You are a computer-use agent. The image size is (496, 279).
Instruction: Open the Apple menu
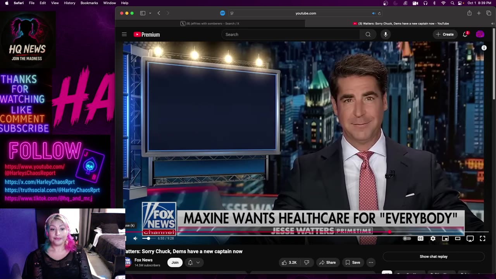[7, 3]
